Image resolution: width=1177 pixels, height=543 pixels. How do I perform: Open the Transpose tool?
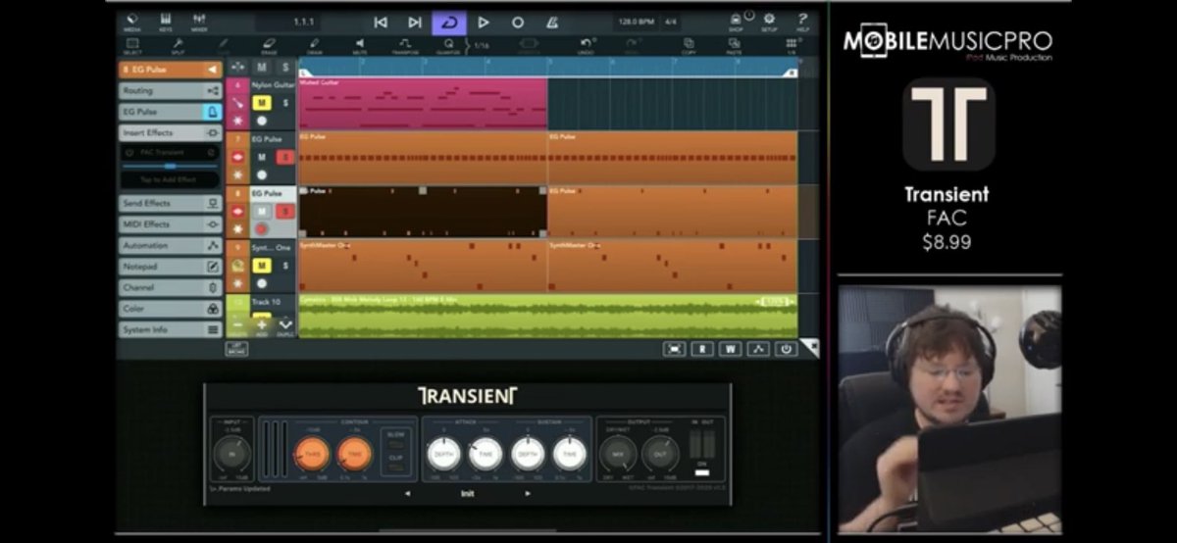click(405, 46)
